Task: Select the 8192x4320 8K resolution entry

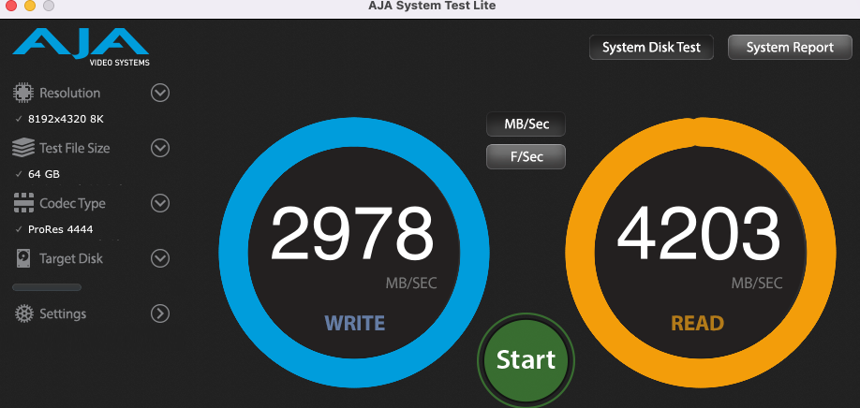Action: tap(66, 119)
